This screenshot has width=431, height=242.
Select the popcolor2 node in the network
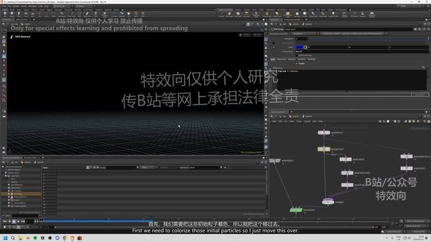pos(345,159)
